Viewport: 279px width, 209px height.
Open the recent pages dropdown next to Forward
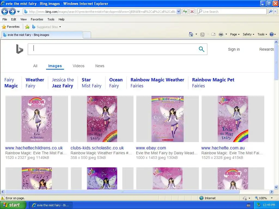tap(19, 12)
